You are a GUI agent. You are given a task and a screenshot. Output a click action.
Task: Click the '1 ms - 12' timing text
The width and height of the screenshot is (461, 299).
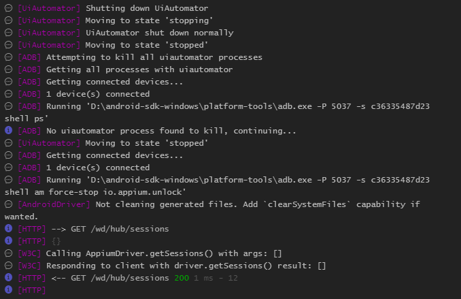[x=216, y=278]
